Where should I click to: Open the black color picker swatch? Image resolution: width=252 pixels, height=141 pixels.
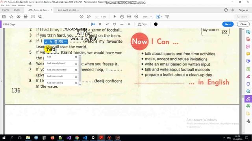pos(156,24)
